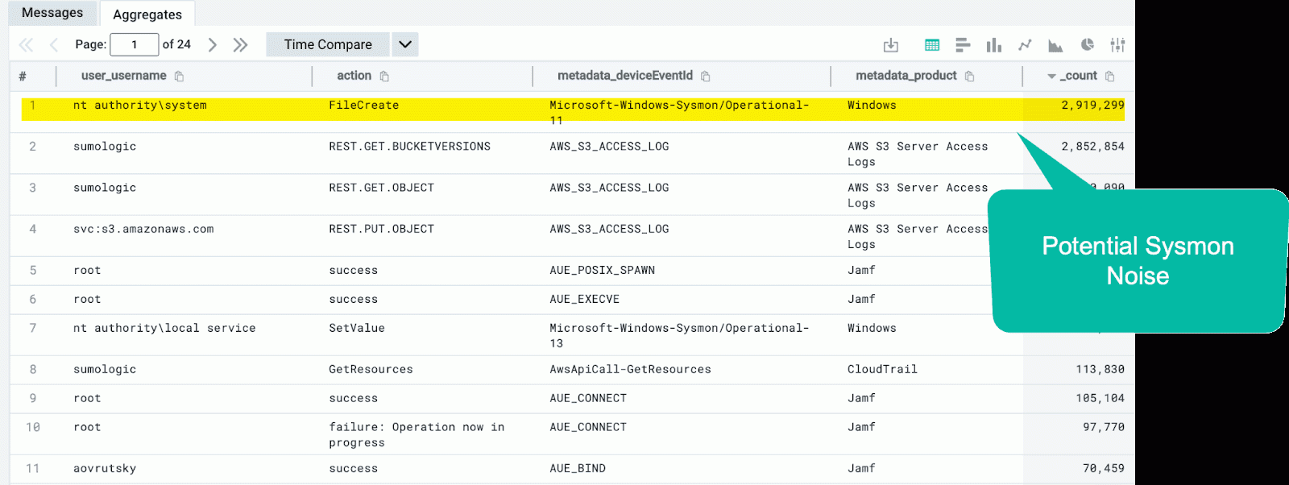Switch to column chart view
This screenshot has width=1289, height=485.
point(994,45)
